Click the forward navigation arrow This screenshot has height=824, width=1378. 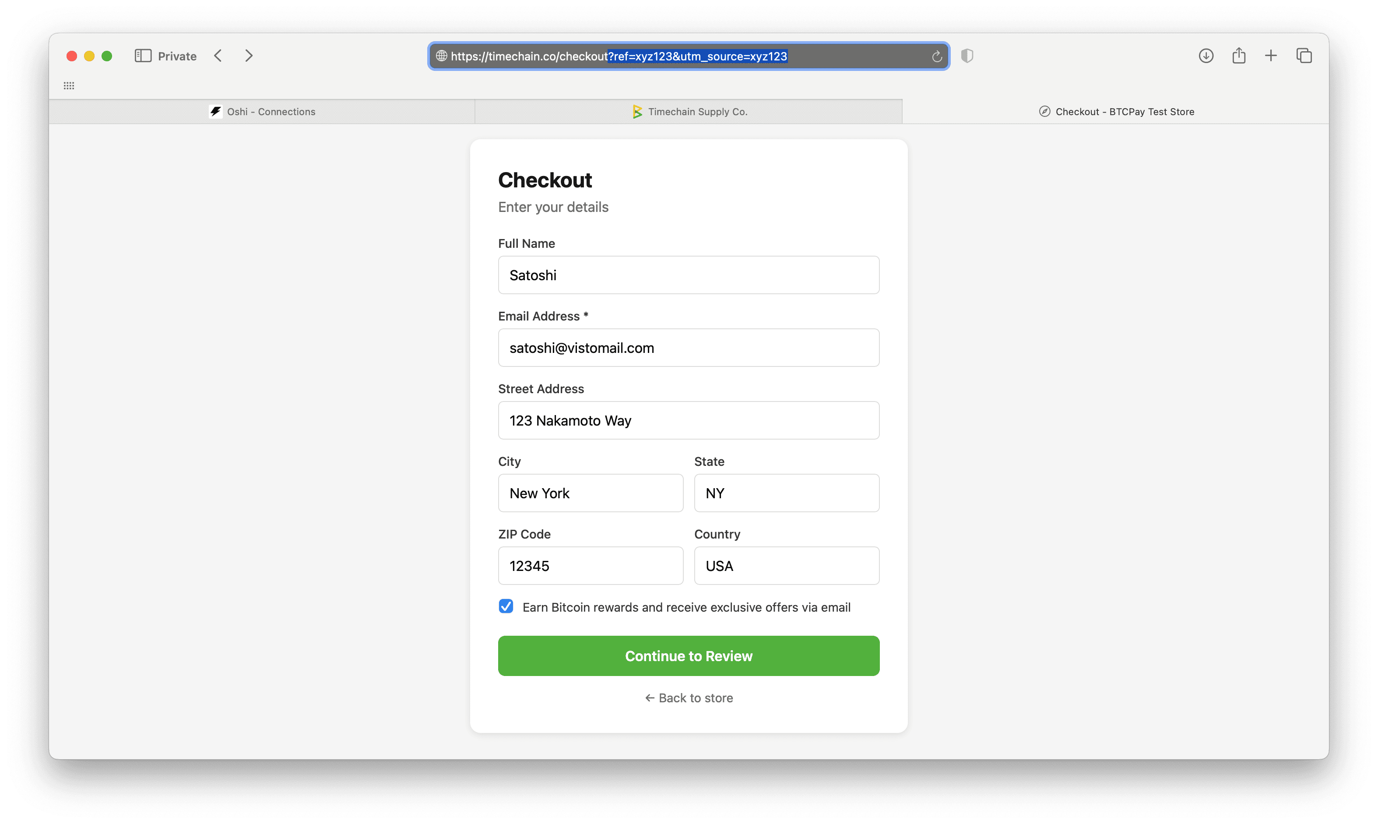248,56
